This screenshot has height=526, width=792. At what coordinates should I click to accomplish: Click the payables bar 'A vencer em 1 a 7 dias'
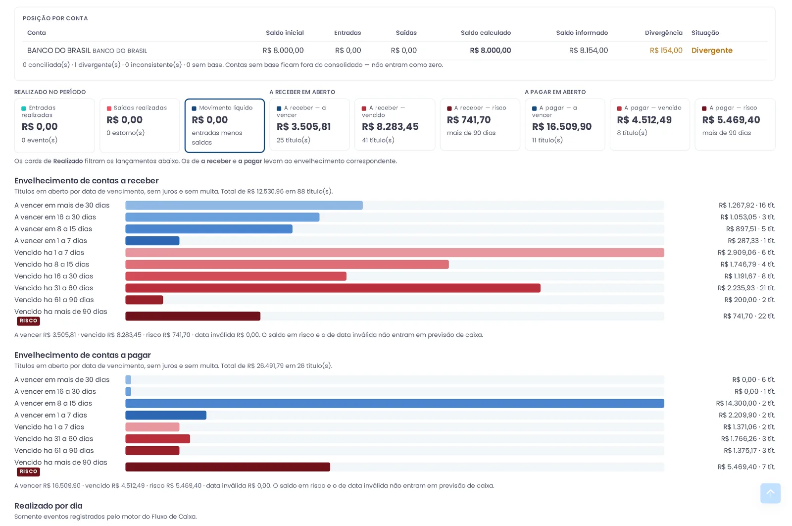point(166,415)
